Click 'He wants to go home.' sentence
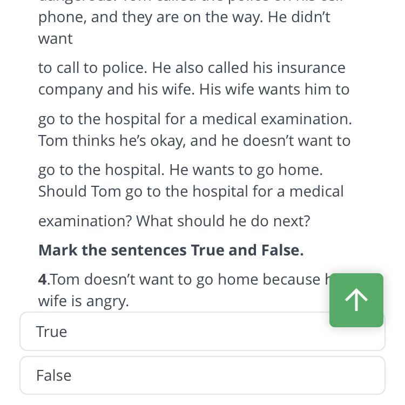The height and width of the screenshot is (405, 405). [246, 170]
